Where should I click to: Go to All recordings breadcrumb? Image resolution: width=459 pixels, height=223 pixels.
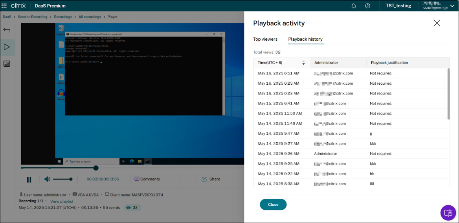90,17
